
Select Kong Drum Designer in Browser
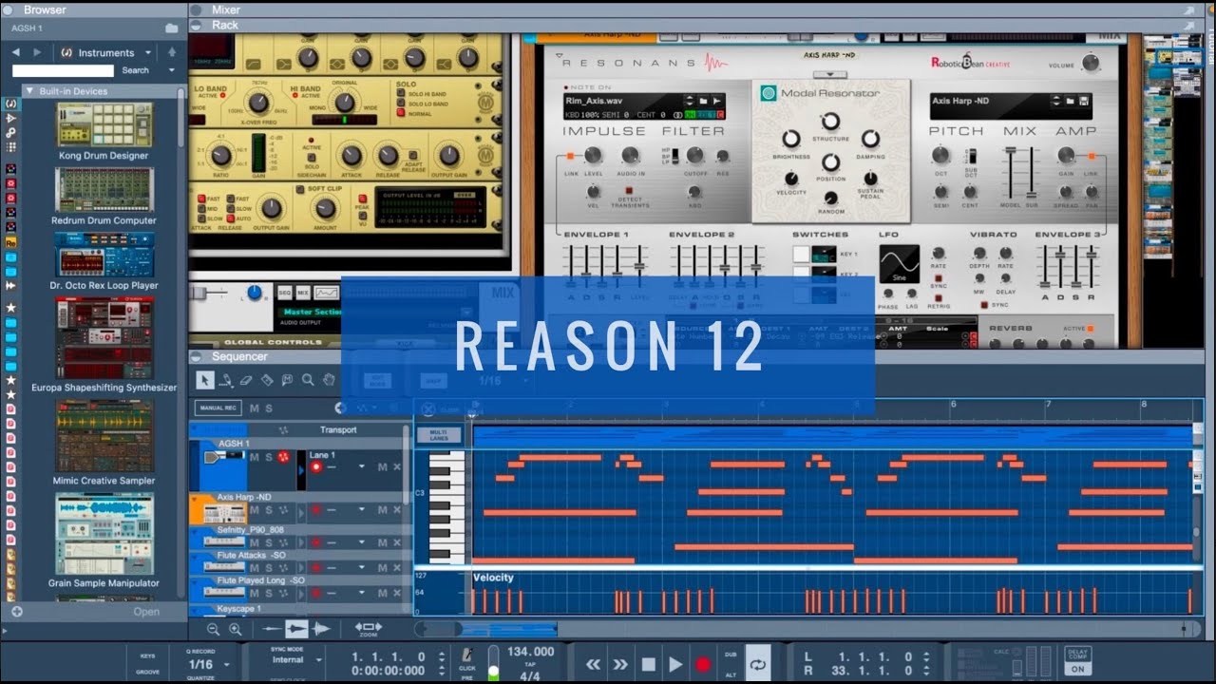click(104, 131)
